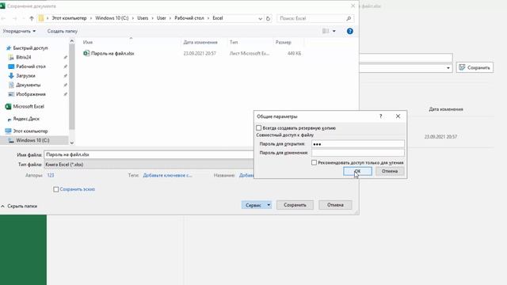Click Excel file icon of Пароль на файл.xlsx
Viewport: 507px width, 285px height.
[86, 53]
